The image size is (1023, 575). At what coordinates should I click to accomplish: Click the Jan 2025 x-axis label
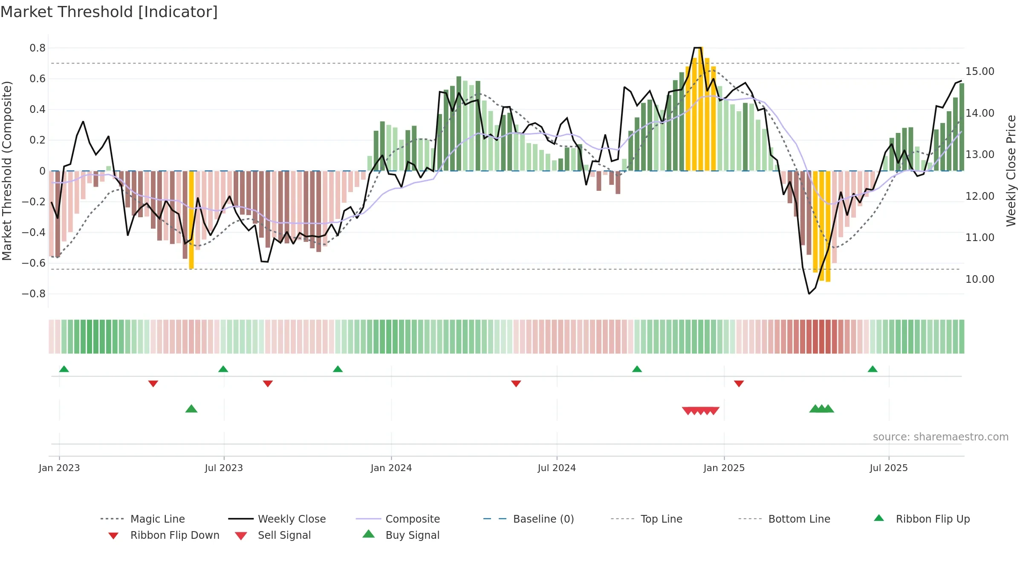click(x=724, y=468)
